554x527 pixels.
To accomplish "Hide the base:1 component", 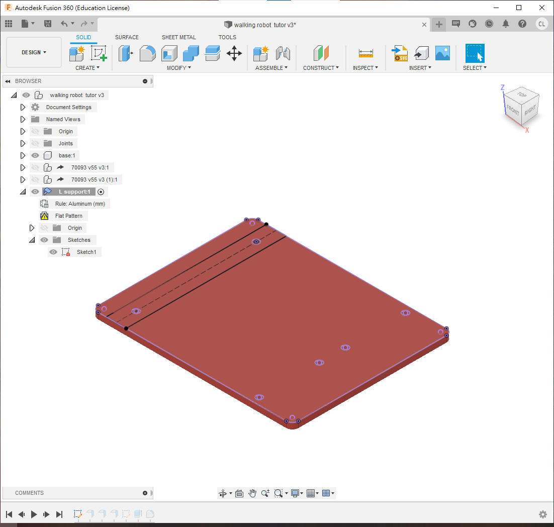I will click(x=35, y=155).
